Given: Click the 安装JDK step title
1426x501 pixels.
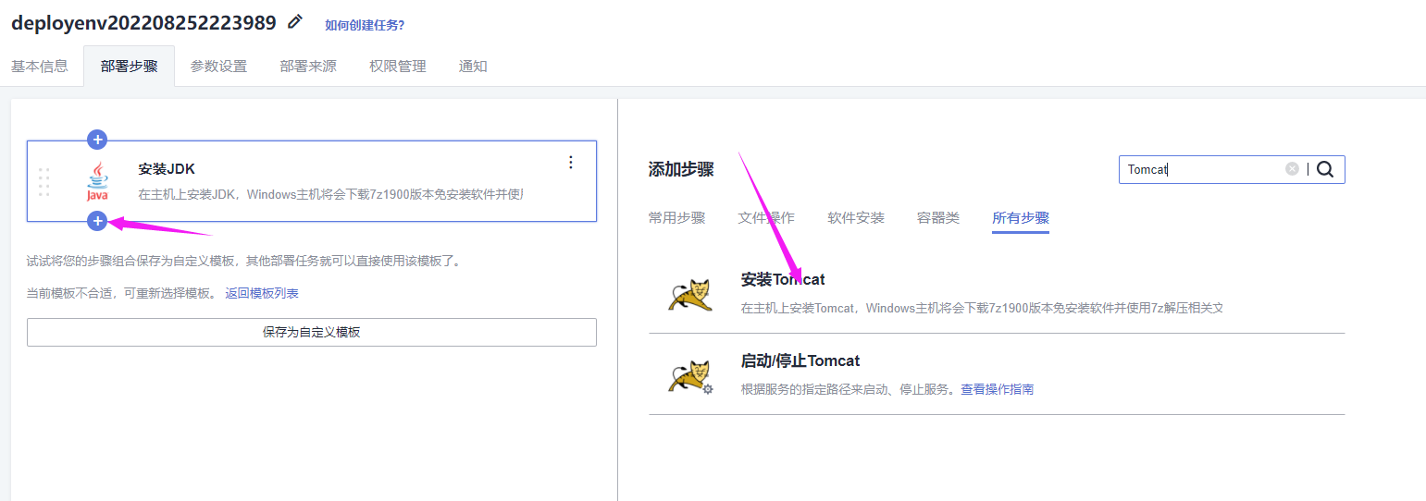Looking at the screenshot, I should tap(167, 169).
